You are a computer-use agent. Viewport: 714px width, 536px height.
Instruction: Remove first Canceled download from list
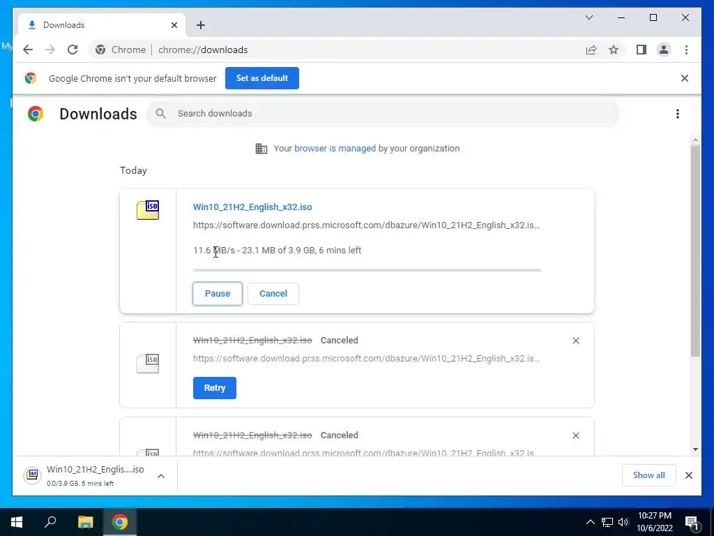click(x=575, y=341)
